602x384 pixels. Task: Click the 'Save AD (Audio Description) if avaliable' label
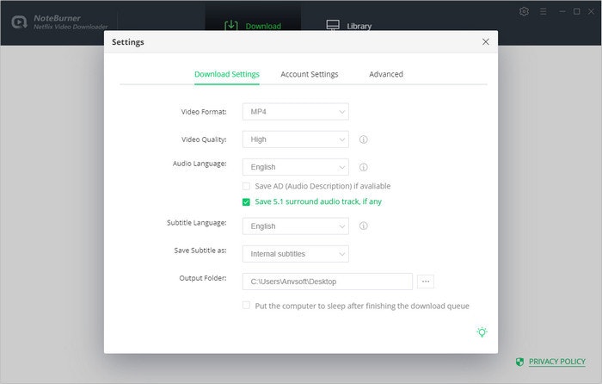pos(322,186)
